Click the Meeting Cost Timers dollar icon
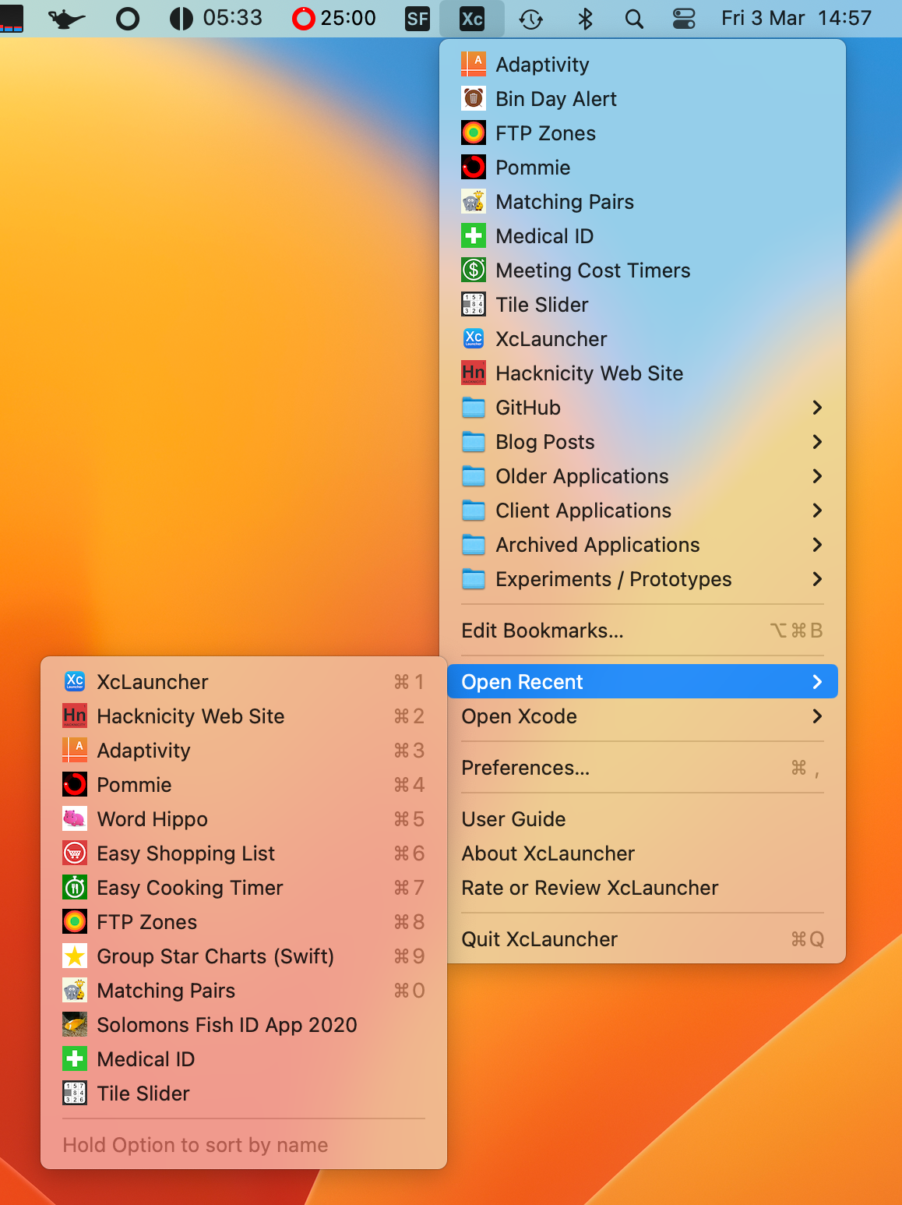Viewport: 902px width, 1205px height. (474, 270)
